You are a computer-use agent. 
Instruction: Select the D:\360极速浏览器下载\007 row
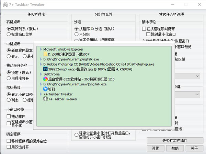coord(67,54)
